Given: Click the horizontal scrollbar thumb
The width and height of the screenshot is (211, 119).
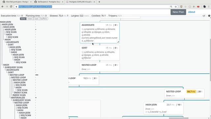Looking at the screenshot, I should pyautogui.click(x=179, y=118).
